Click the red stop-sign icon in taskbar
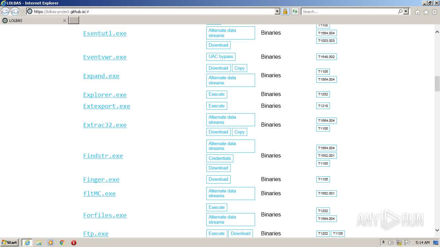Viewport: 440px width, 247px height. coord(74,243)
